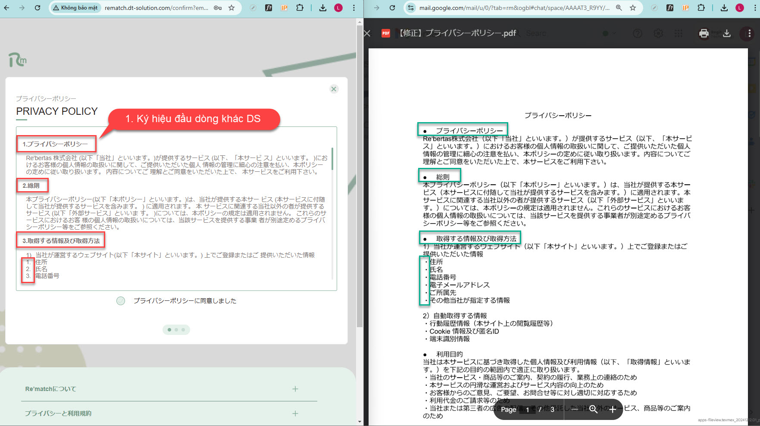Click the magnifier reset zoom icon in PDF controls
The width and height of the screenshot is (760, 426).
[594, 409]
